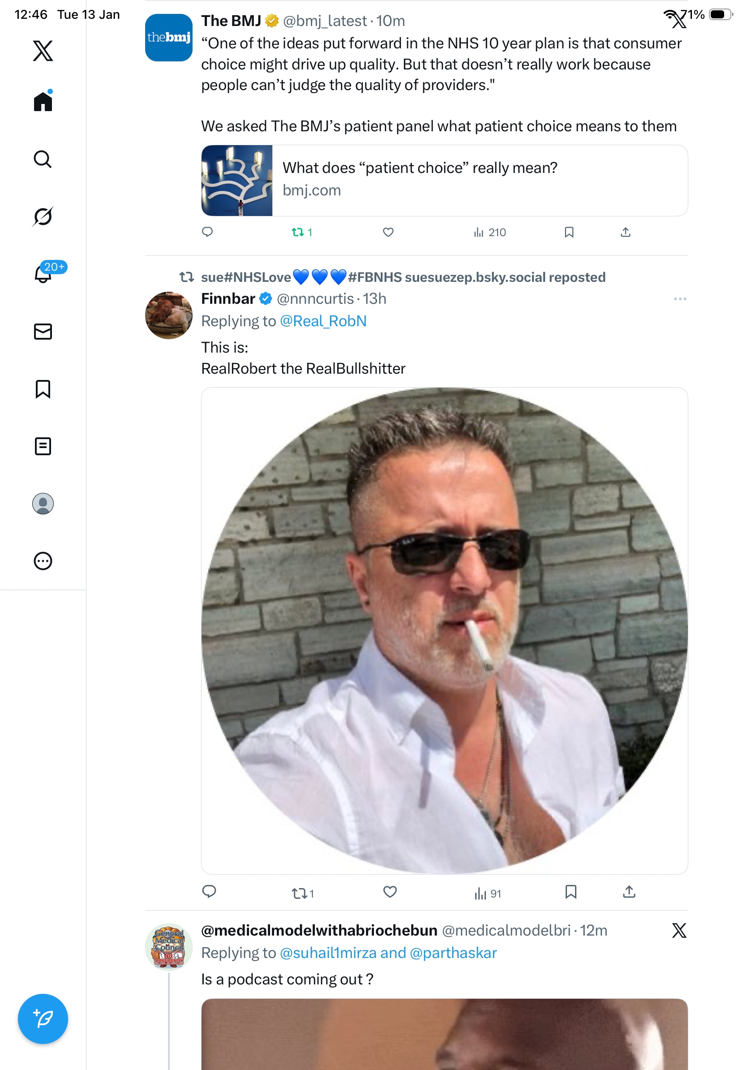The width and height of the screenshot is (747, 1070).
Task: Bookmark Finnbar's tweet
Action: click(571, 892)
